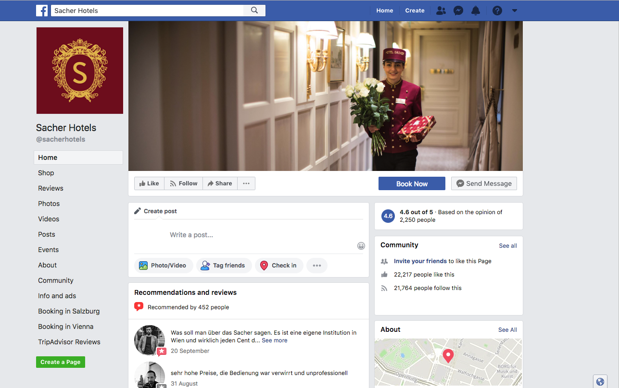Click the Sacher Hotels page name heading
Screen dimensions: 619x388
pyautogui.click(x=66, y=128)
